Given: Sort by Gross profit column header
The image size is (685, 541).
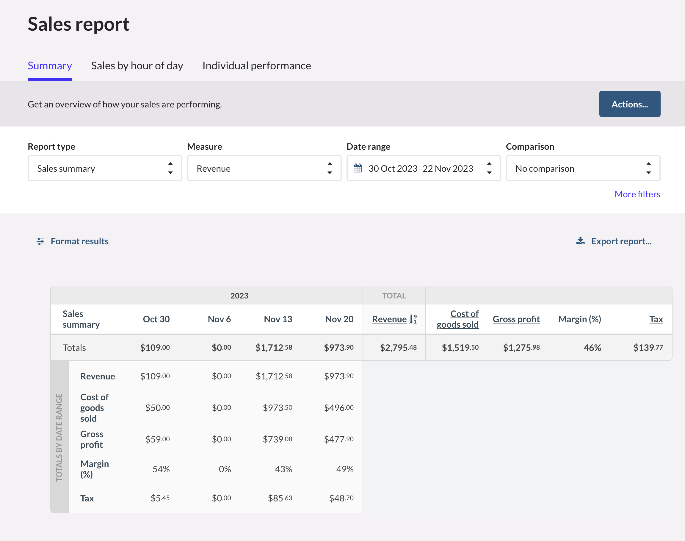Looking at the screenshot, I should (x=516, y=319).
